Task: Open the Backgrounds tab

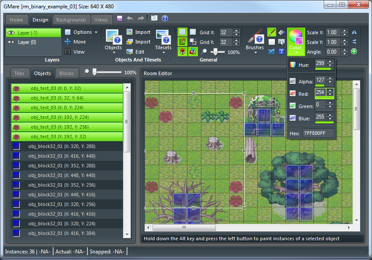Action: coord(71,20)
